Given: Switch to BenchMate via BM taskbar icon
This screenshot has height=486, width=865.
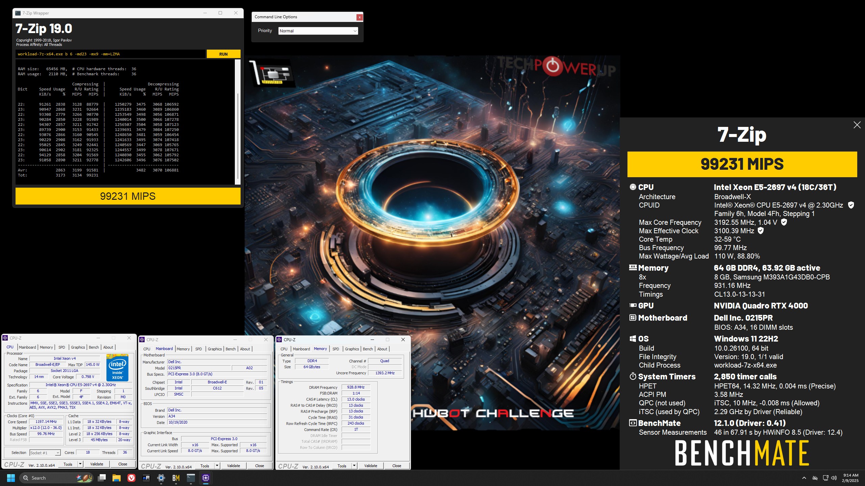Looking at the screenshot, I should click(176, 478).
